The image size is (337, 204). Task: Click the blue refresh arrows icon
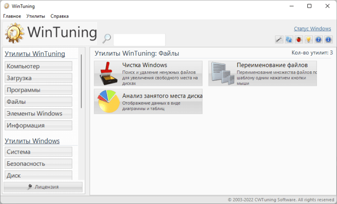[289, 40]
